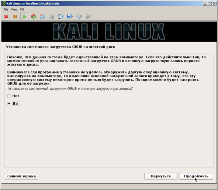This screenshot has height=190, width=218.
Task: Click the red Power Off stop icon
Action: tap(6, 17)
